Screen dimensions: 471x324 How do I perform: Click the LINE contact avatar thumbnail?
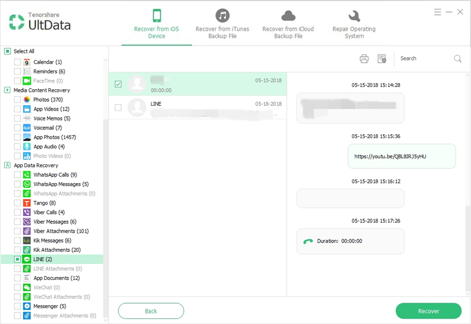pyautogui.click(x=137, y=107)
